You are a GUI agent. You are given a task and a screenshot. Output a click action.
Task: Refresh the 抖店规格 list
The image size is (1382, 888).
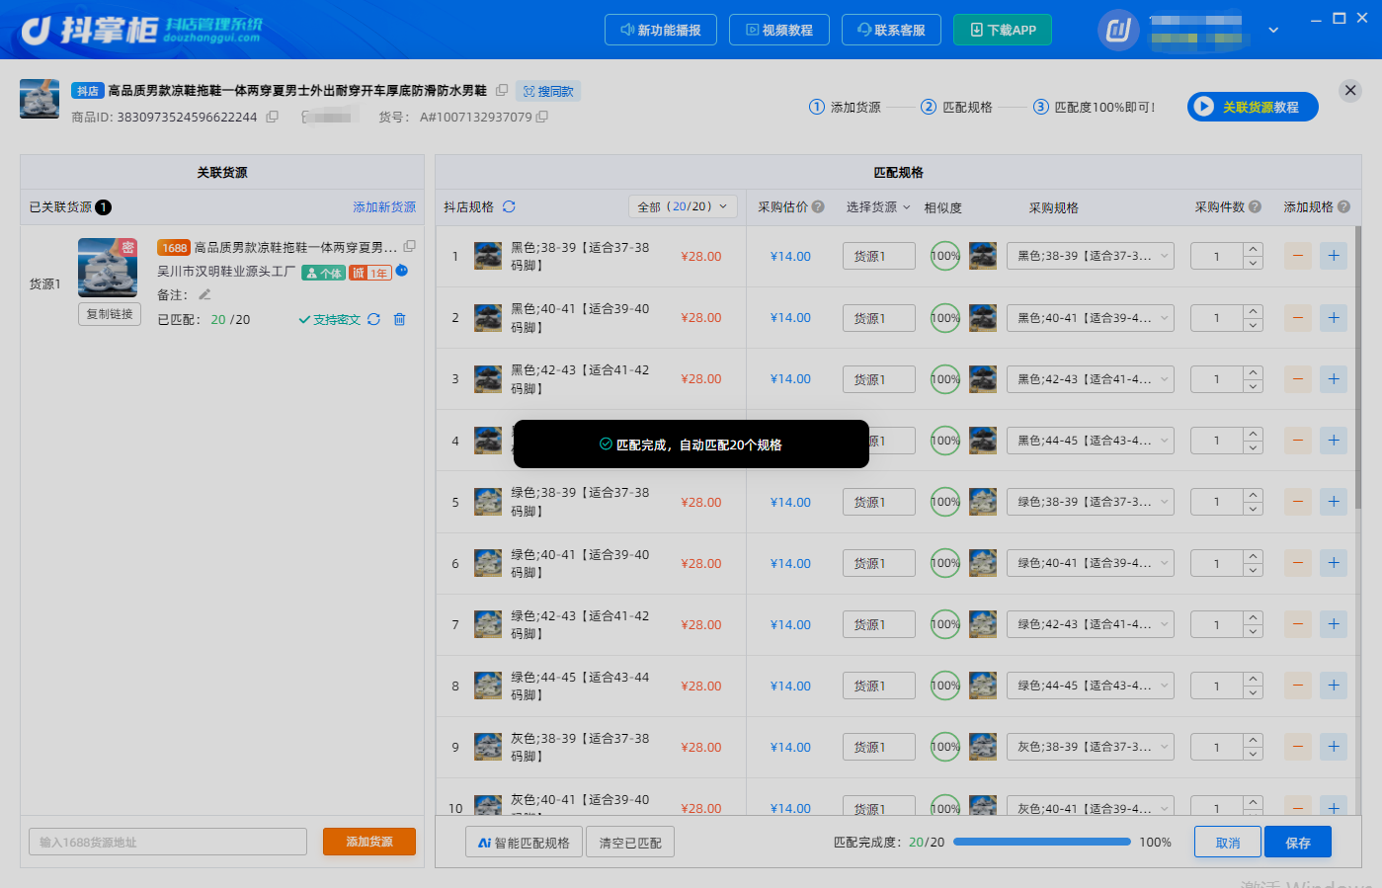click(x=509, y=206)
